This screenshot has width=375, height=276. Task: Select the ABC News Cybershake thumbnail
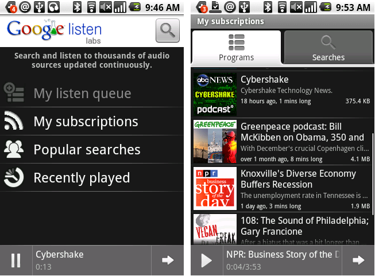(215, 94)
